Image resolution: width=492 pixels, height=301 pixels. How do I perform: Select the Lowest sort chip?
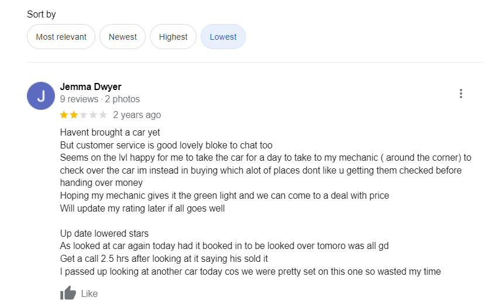coord(223,37)
